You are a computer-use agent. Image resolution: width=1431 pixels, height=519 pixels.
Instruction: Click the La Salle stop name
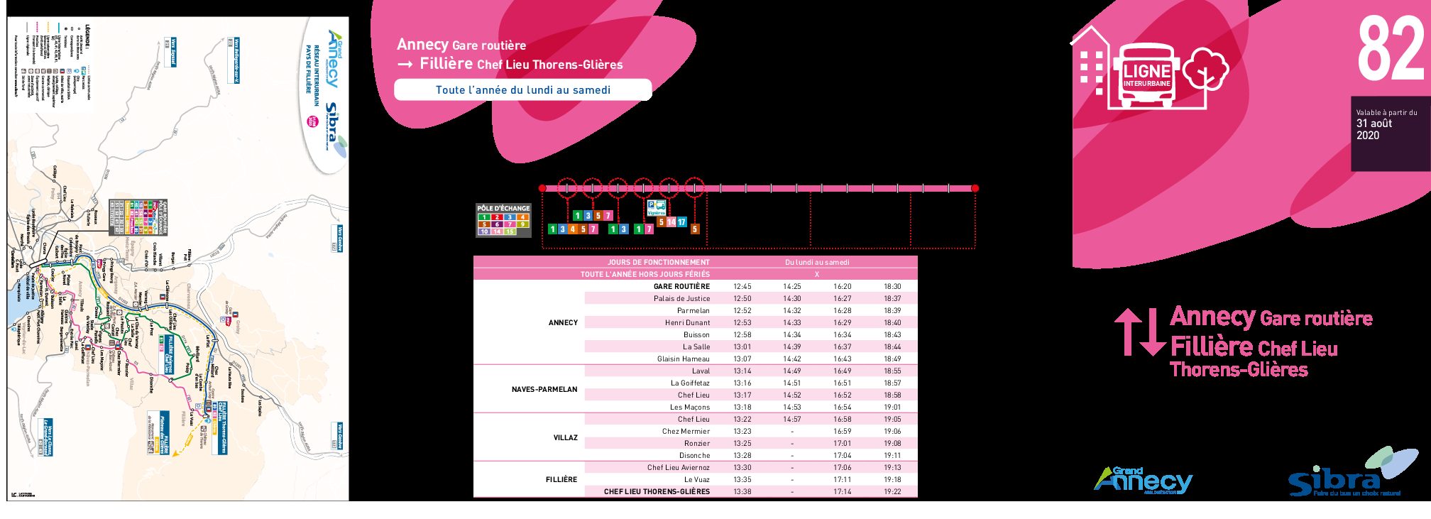point(696,346)
